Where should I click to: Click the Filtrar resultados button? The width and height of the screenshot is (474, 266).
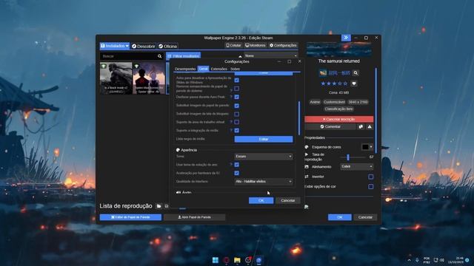183,56
